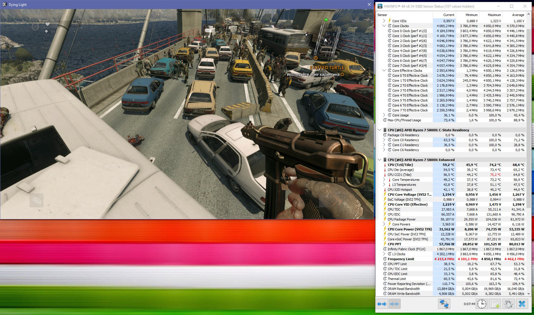
Task: Click the thermometer icon beside CPU (Tctl/Tdie)
Action: coord(385,165)
